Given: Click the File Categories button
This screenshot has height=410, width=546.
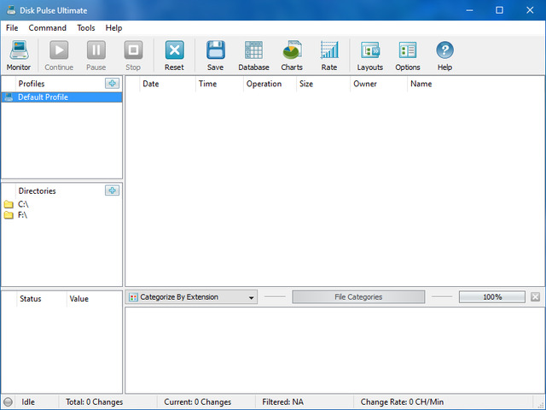Looking at the screenshot, I should (x=358, y=297).
